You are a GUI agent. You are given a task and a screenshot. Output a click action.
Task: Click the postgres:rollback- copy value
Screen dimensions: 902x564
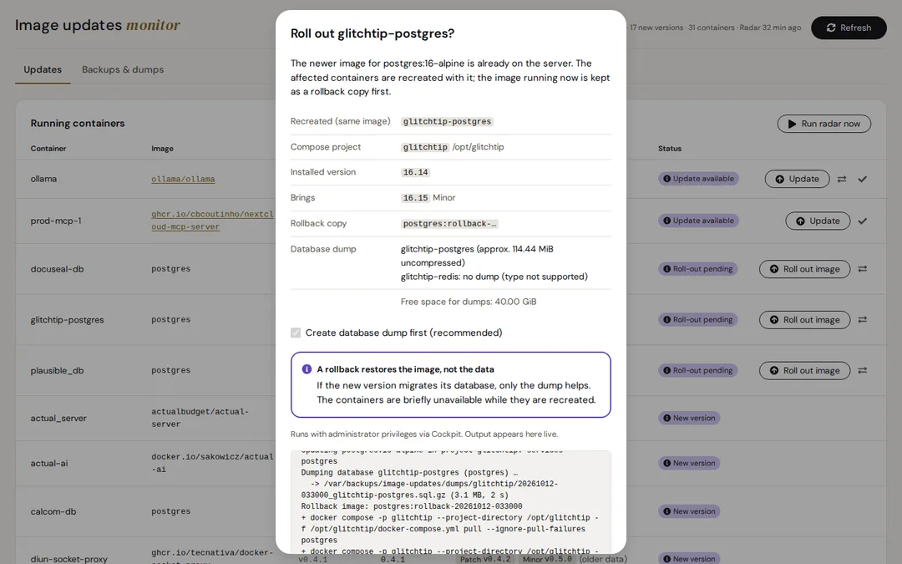(x=449, y=224)
